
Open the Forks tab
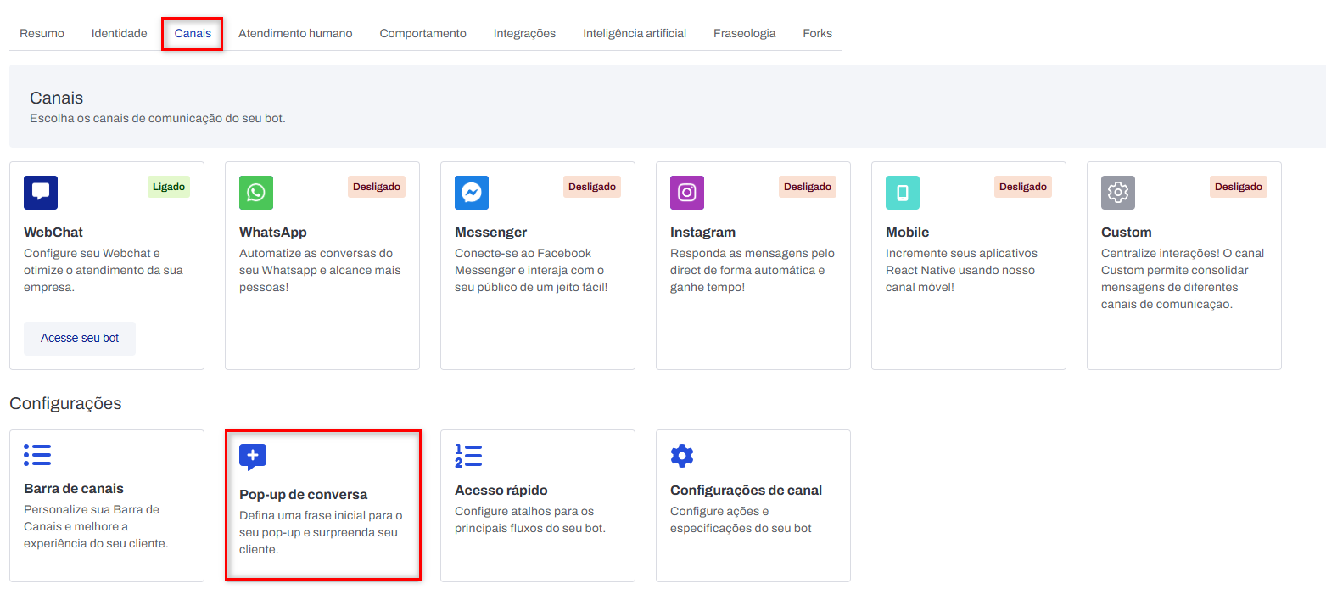coord(817,34)
